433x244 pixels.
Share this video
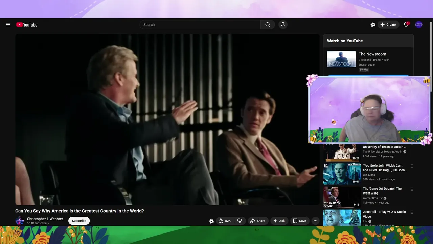point(258,221)
